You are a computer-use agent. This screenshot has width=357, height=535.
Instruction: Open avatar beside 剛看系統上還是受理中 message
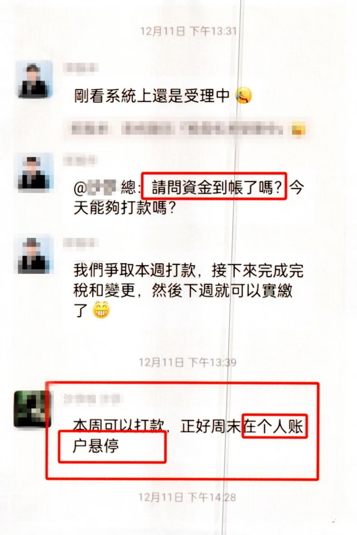pyautogui.click(x=35, y=79)
